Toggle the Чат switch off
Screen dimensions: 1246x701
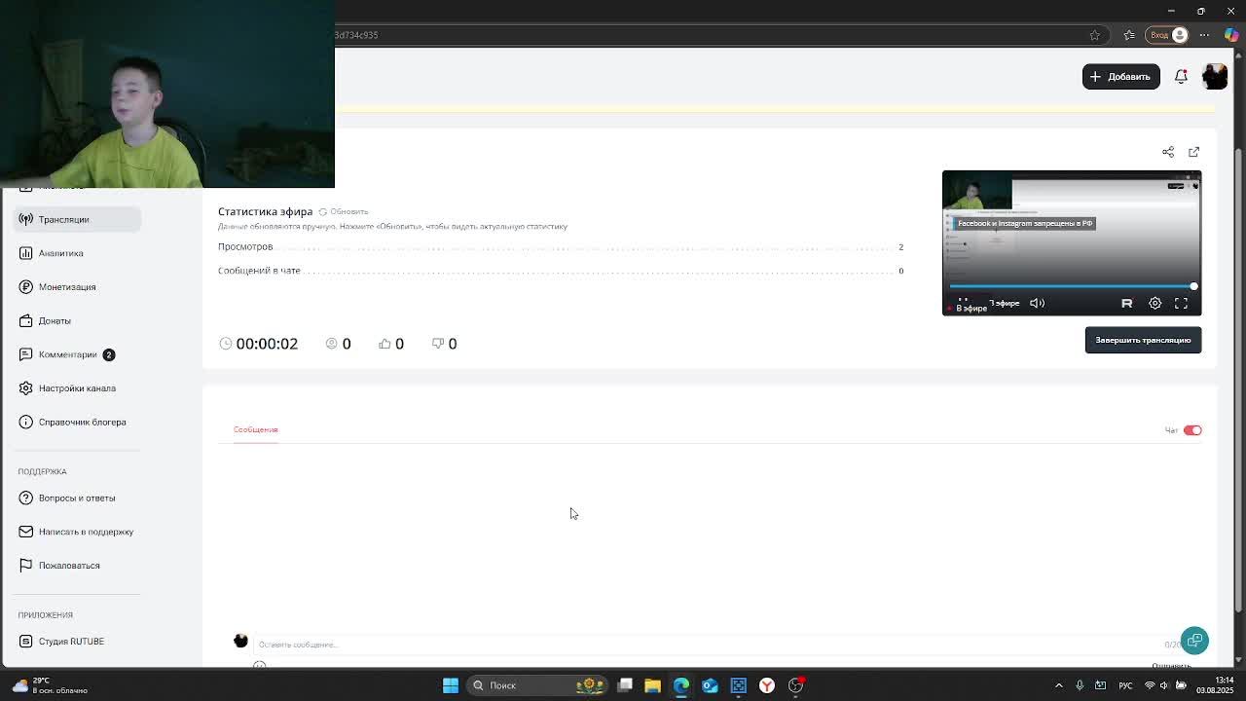click(x=1192, y=430)
